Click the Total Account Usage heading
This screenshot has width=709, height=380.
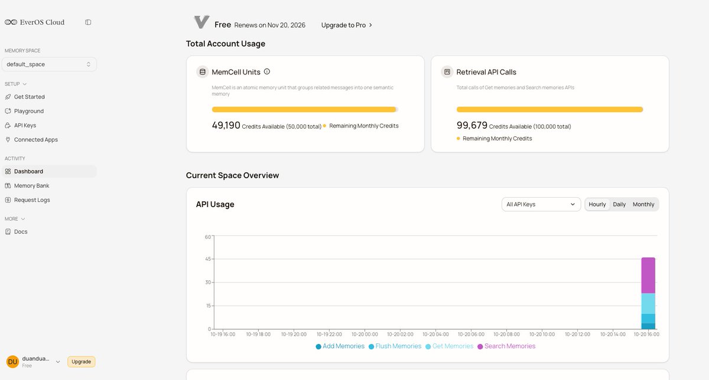tap(226, 44)
